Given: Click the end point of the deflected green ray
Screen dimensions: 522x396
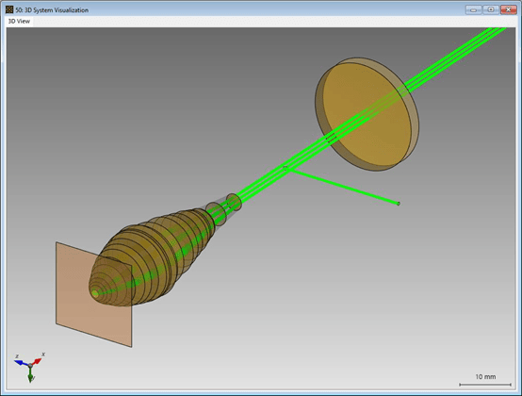Looking at the screenshot, I should tap(399, 204).
